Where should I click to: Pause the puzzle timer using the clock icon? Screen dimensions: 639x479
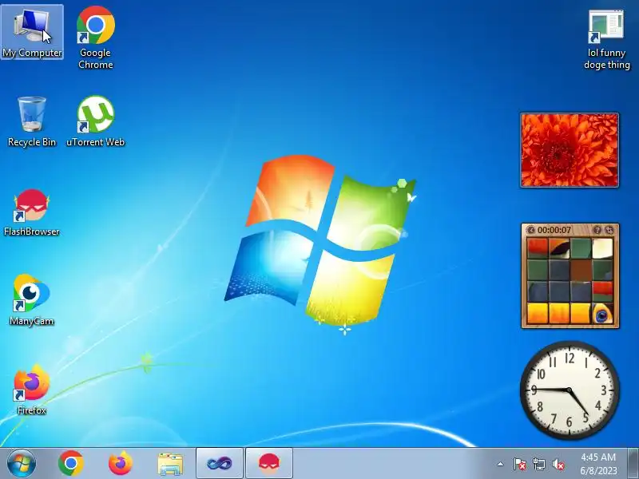(530, 230)
